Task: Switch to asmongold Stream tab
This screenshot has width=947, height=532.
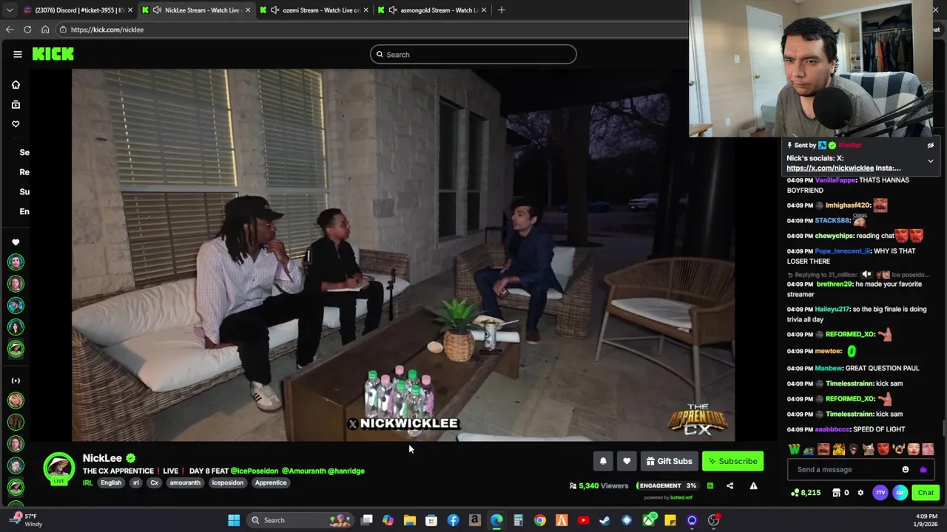Action: (433, 10)
